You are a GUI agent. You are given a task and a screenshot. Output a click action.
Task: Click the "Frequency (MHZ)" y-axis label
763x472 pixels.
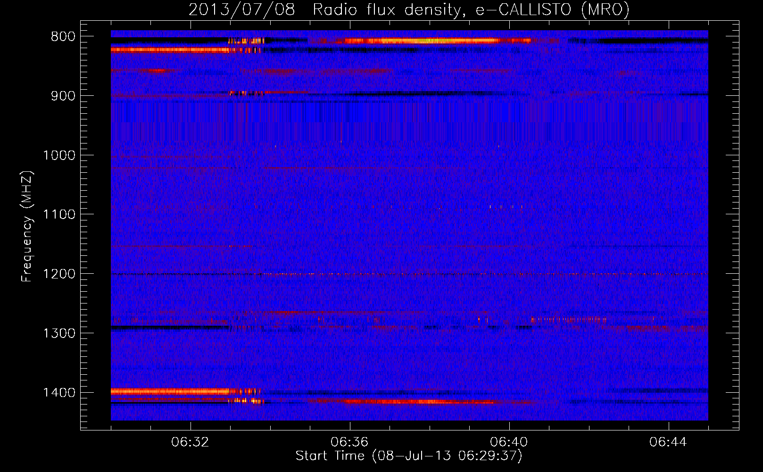[x=27, y=227]
